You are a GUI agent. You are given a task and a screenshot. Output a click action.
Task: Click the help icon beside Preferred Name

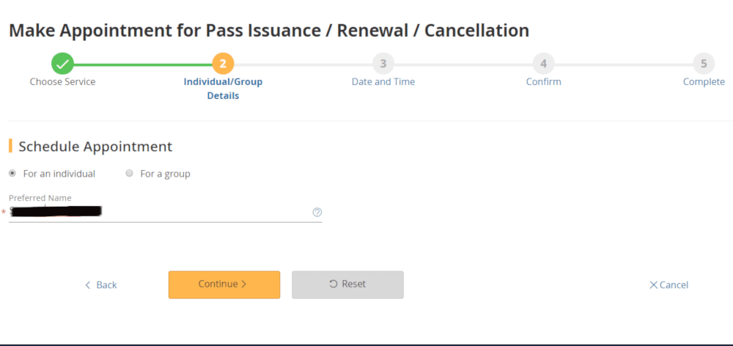317,213
